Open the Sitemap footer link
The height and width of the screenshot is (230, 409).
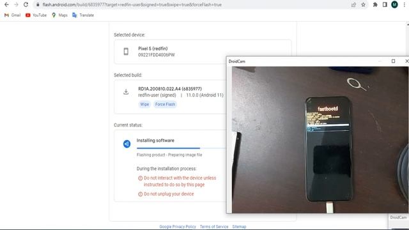coord(239,227)
